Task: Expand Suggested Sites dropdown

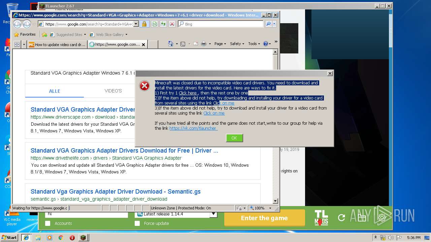Action: coord(85,35)
